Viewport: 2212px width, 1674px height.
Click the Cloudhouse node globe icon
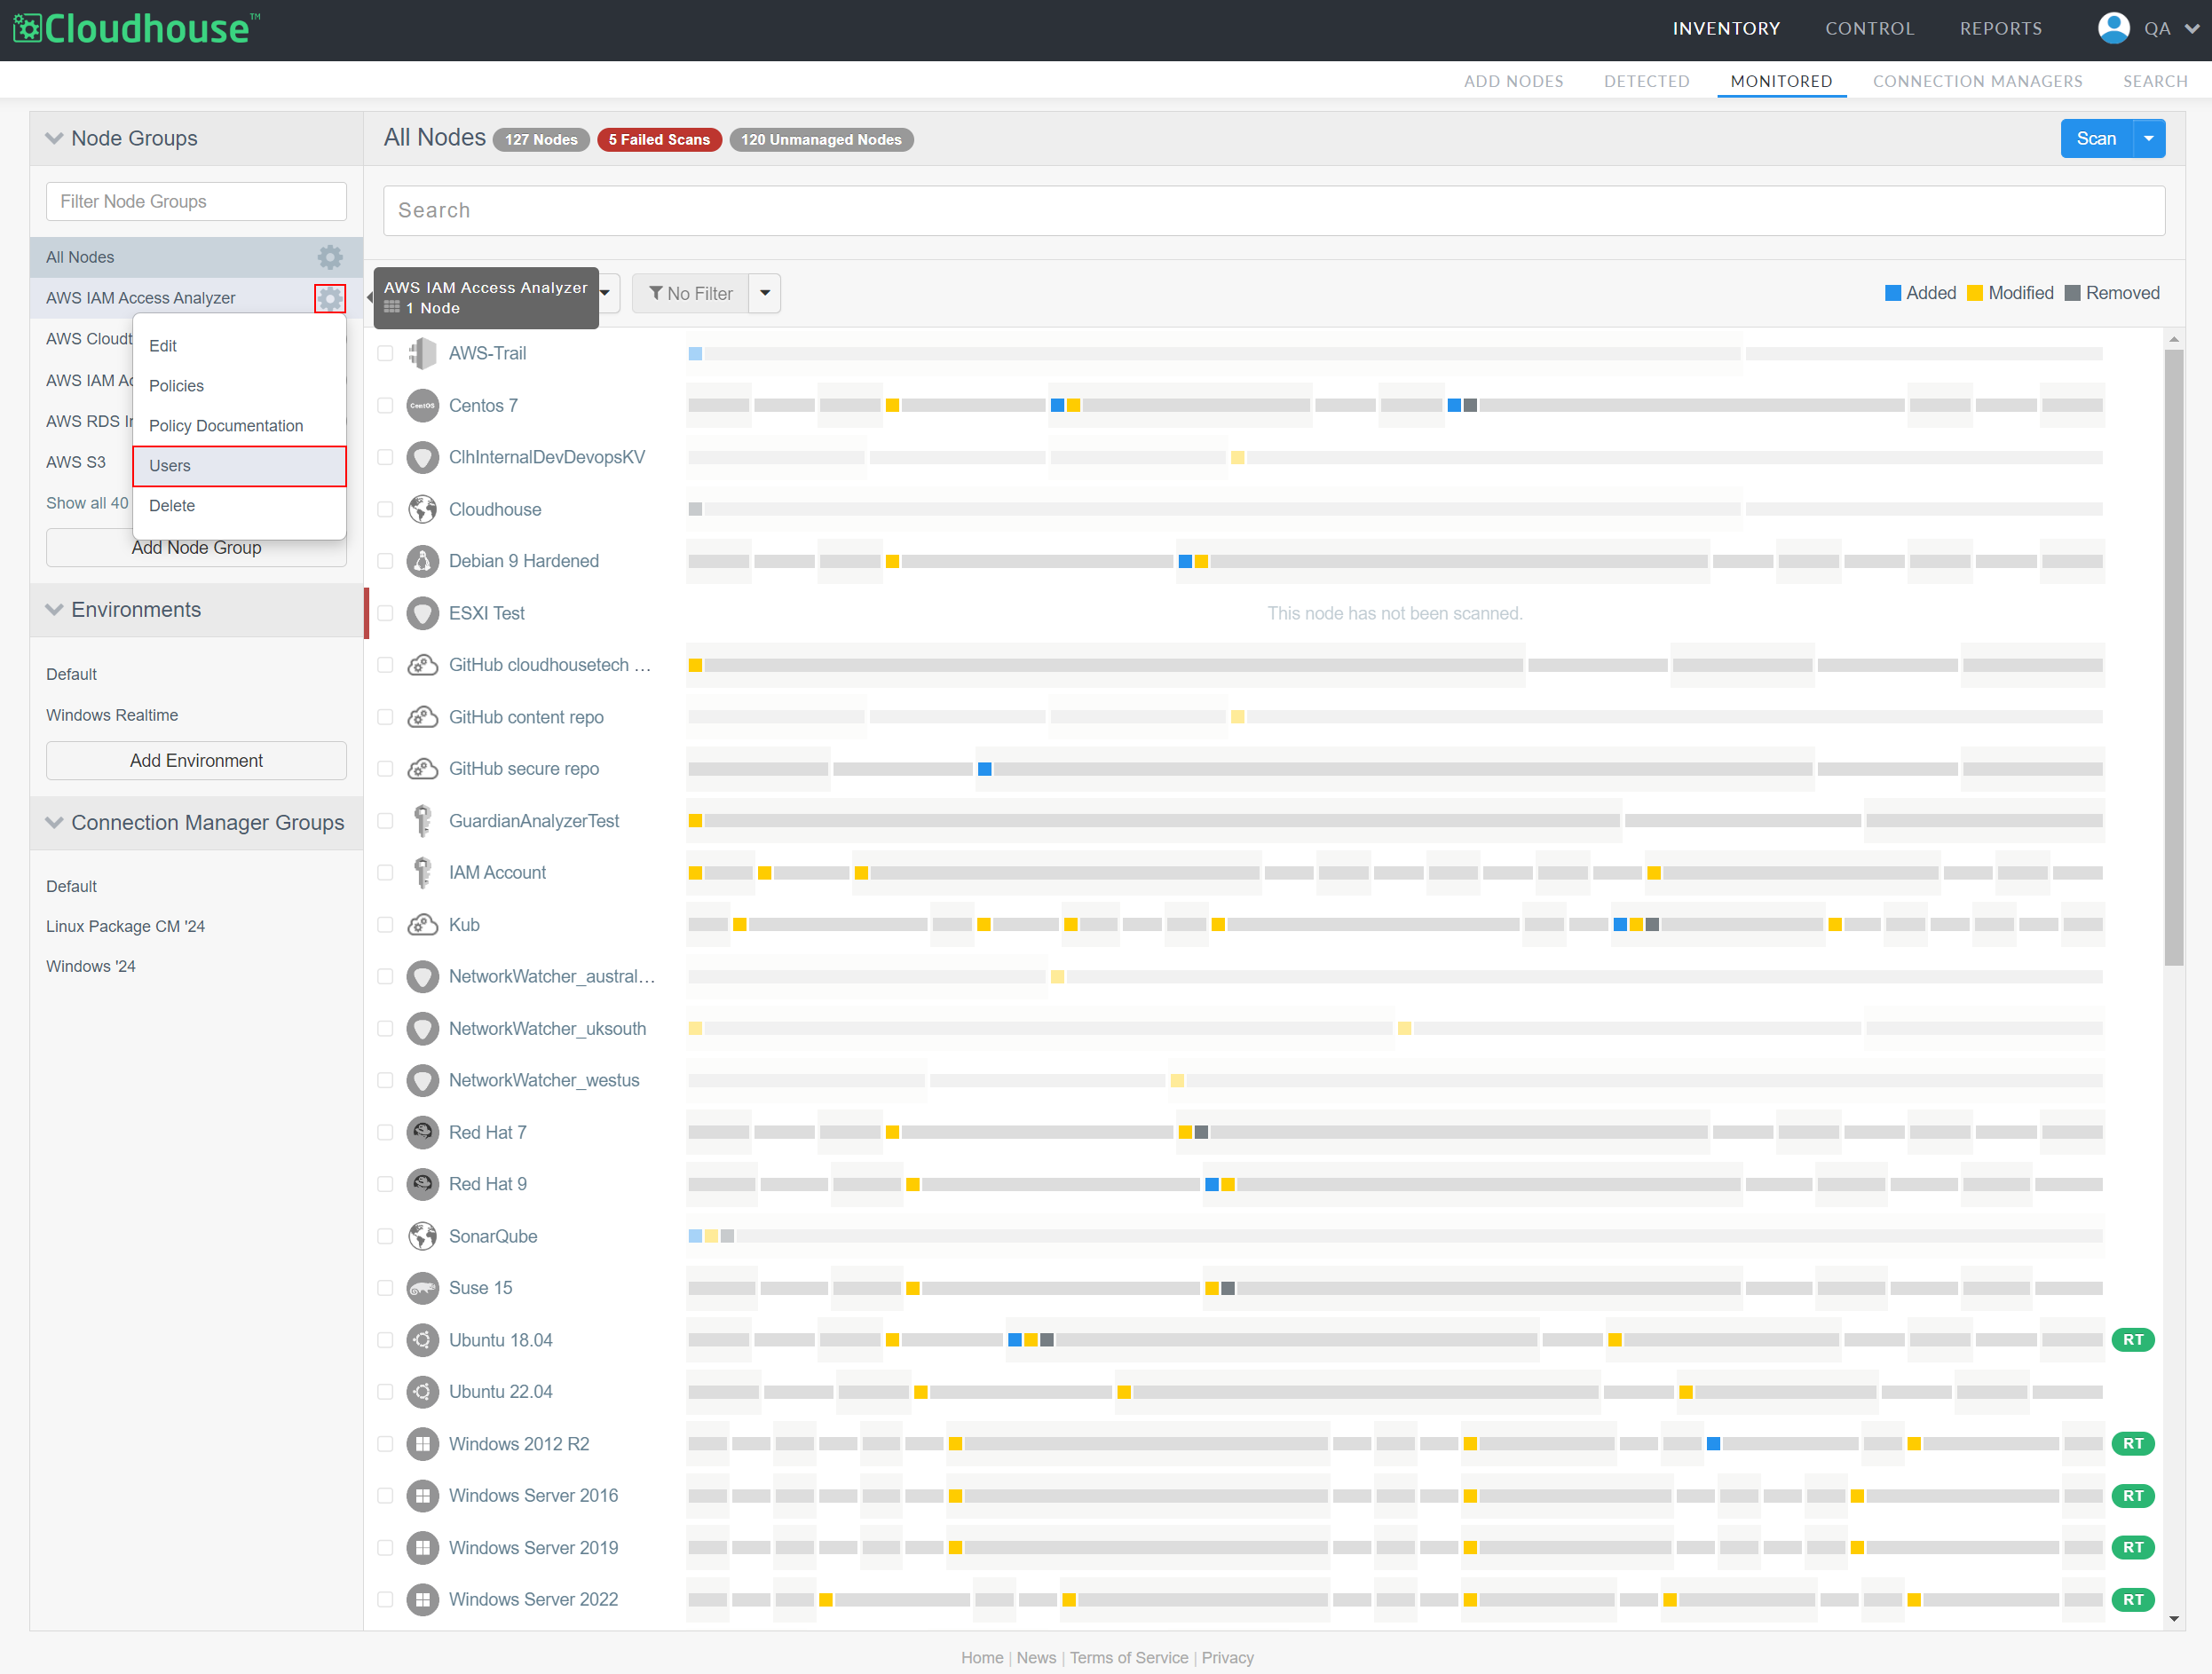point(423,509)
